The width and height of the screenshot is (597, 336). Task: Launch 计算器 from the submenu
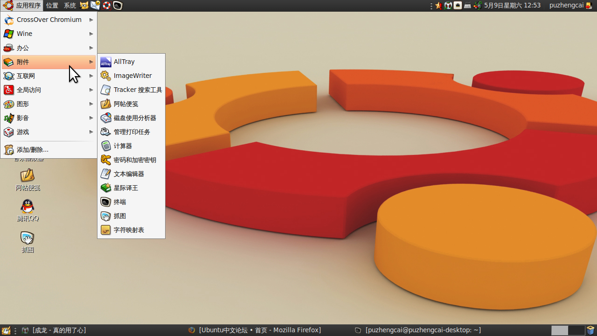click(131, 146)
